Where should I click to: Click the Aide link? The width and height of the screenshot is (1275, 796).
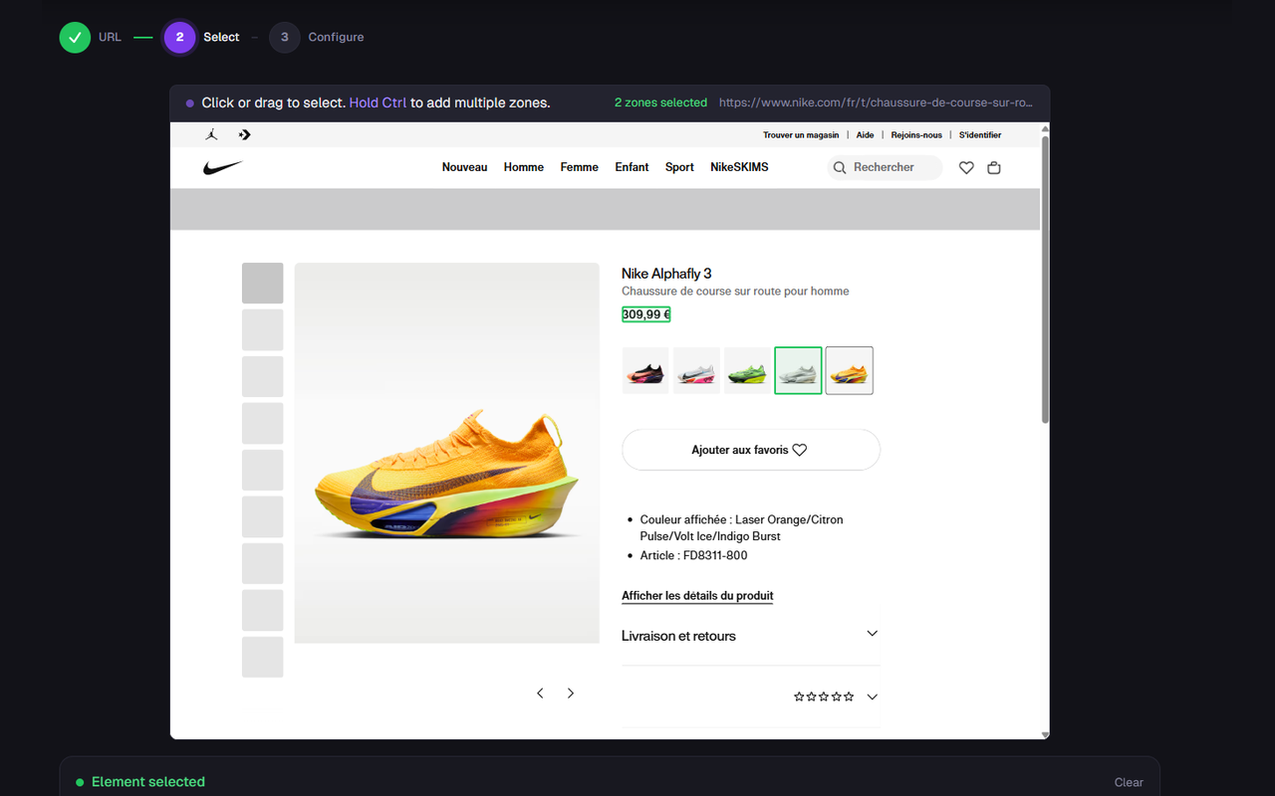[865, 135]
